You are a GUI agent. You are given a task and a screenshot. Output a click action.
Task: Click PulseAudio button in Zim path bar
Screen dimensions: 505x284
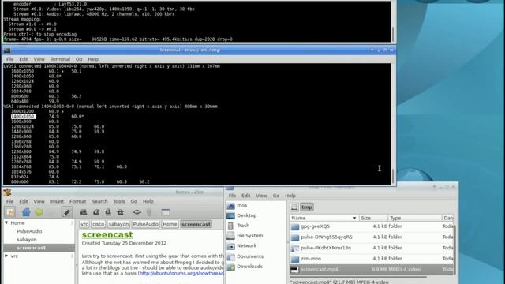(x=145, y=224)
